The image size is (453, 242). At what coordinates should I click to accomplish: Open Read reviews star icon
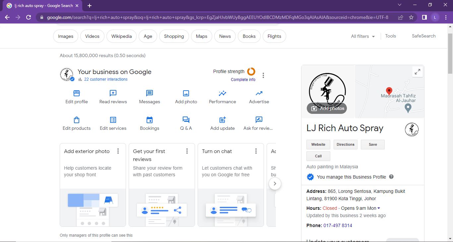pos(113,93)
